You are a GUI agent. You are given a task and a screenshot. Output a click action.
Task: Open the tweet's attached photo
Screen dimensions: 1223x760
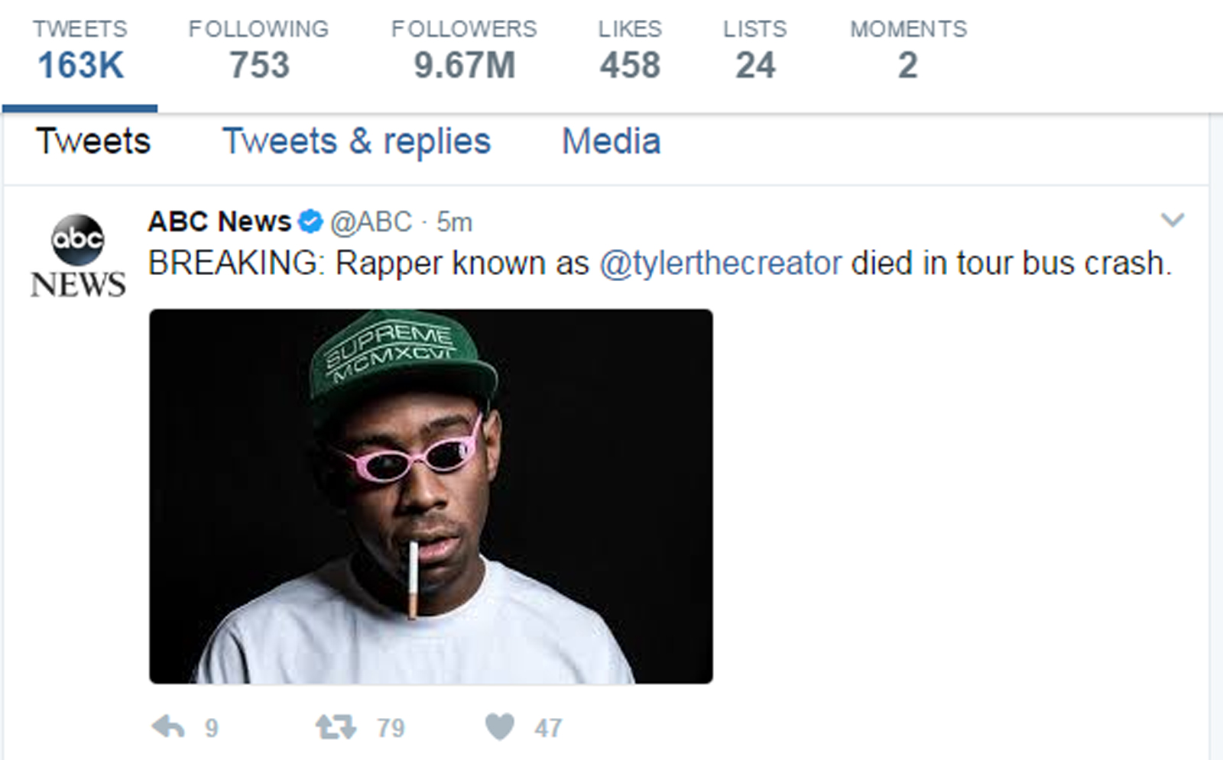pos(431,496)
